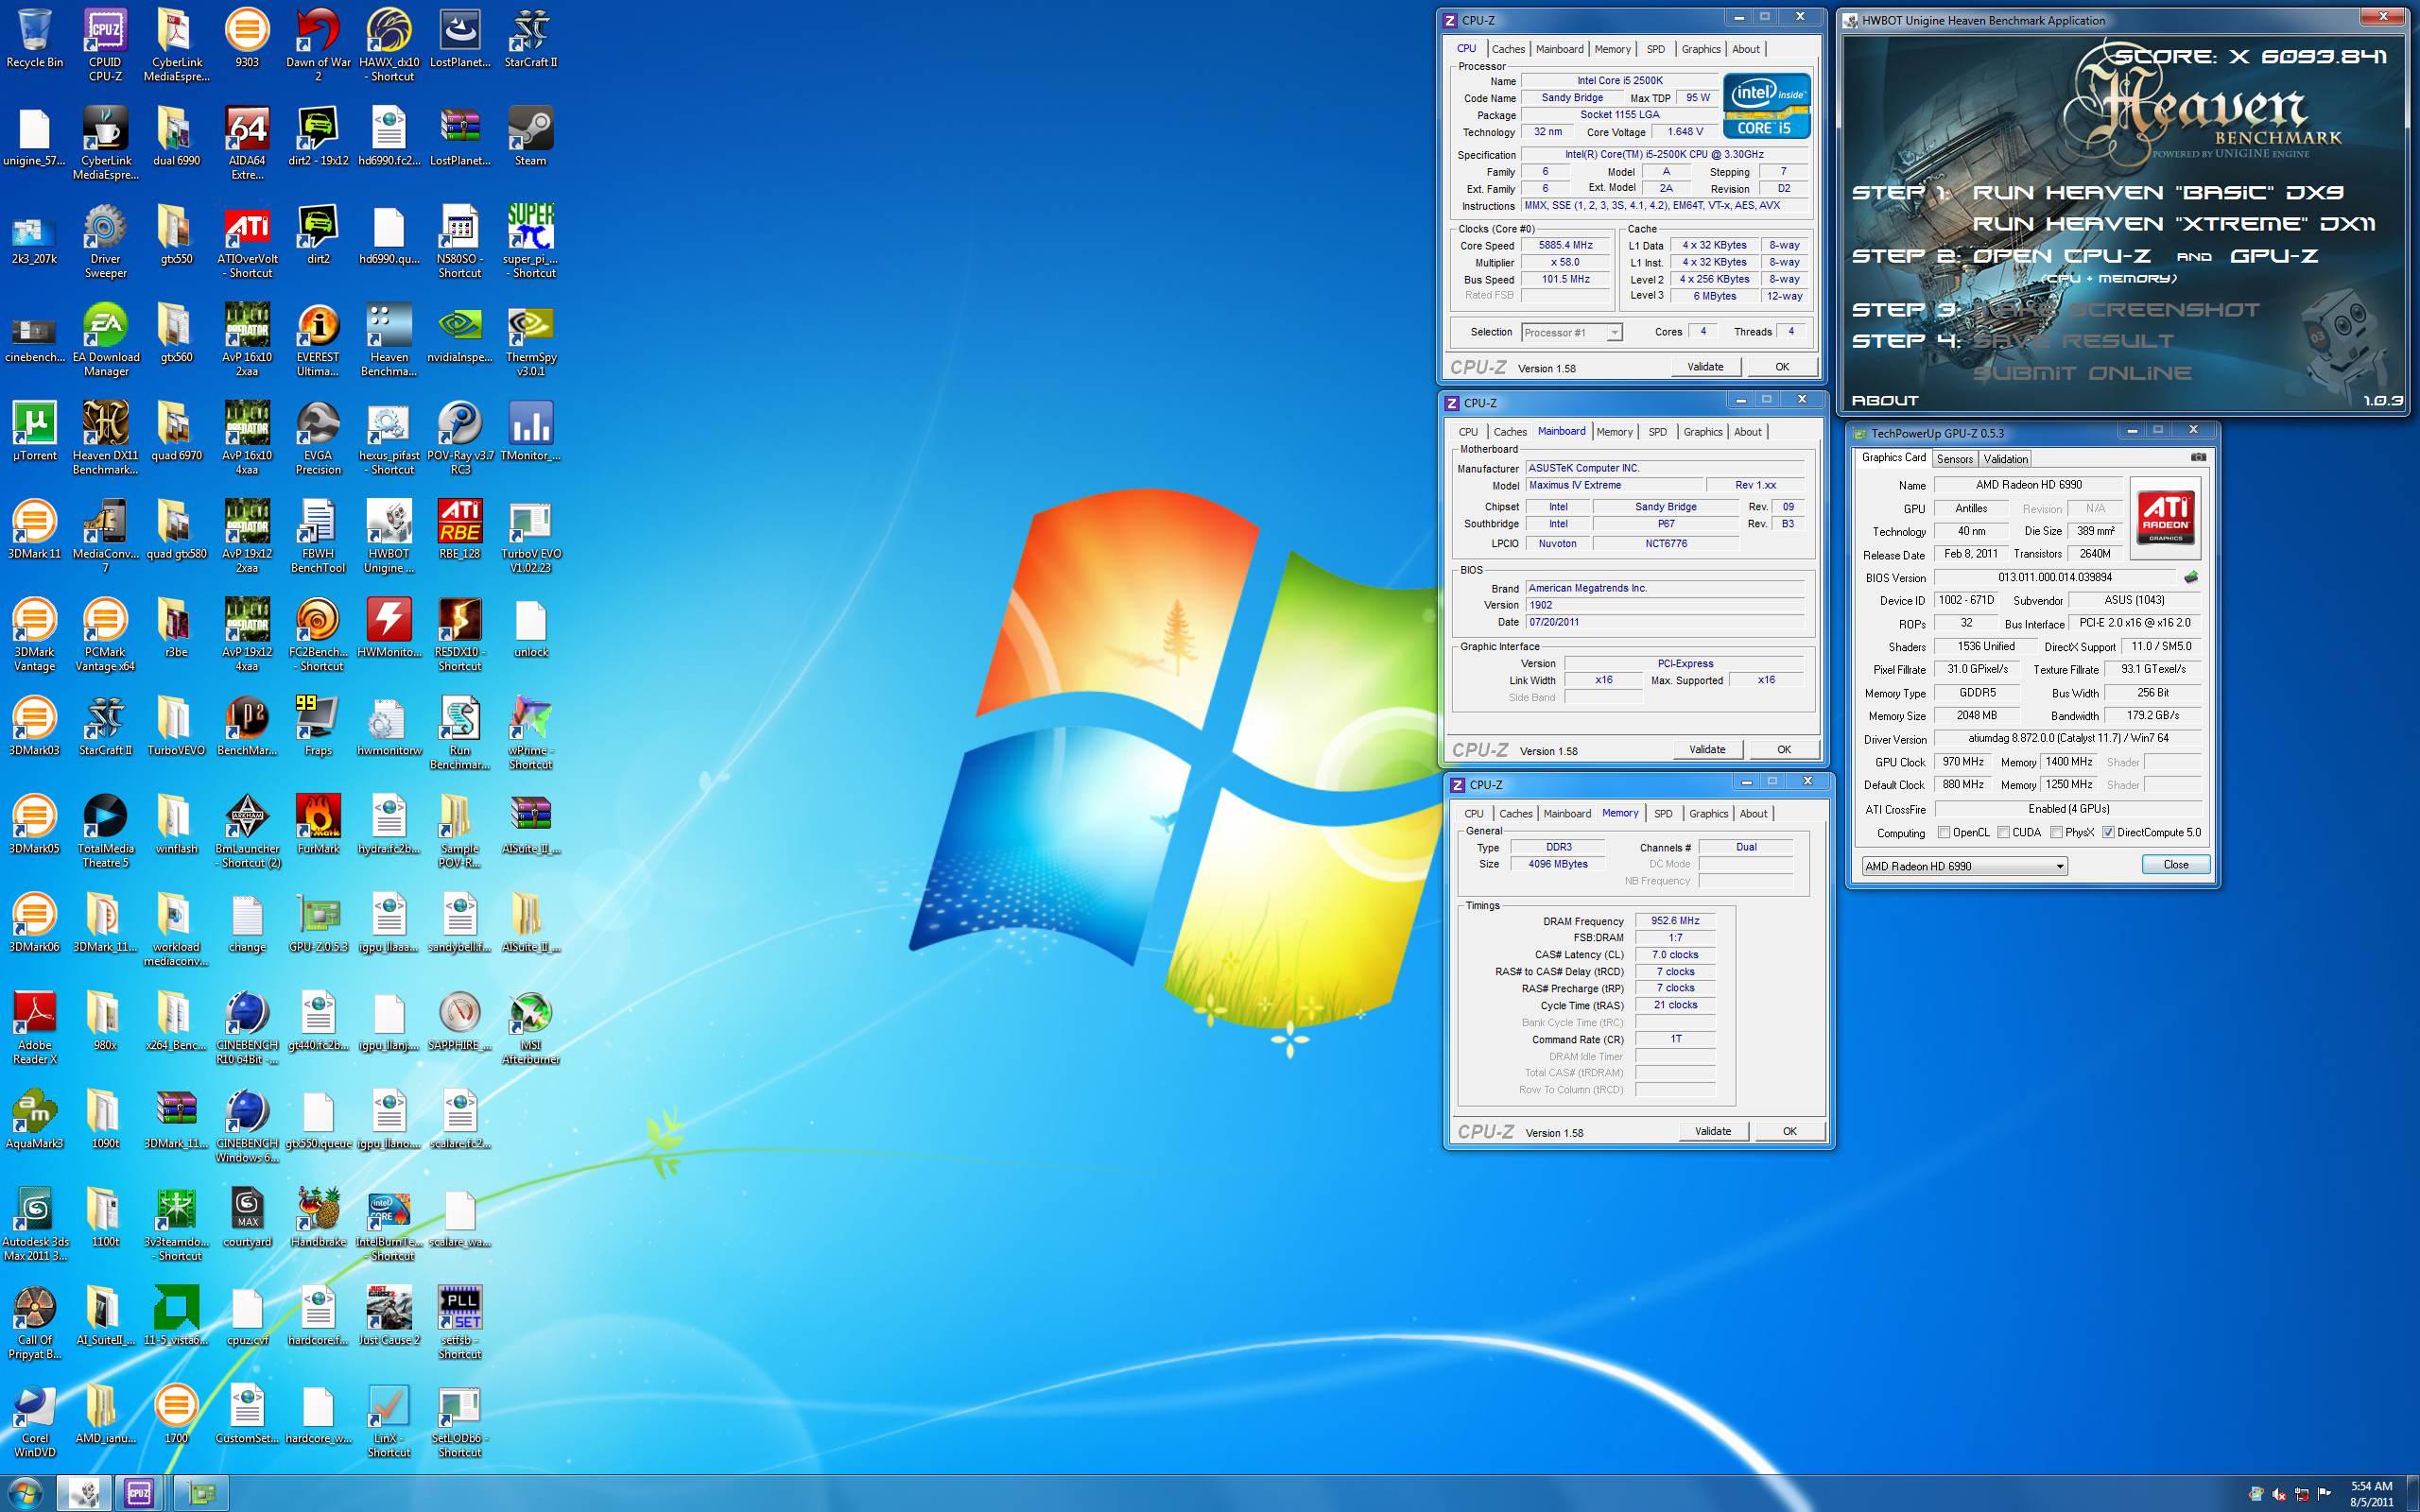
Task: Open the TurboV EVO V1.02.23 icon
Action: coord(530,536)
